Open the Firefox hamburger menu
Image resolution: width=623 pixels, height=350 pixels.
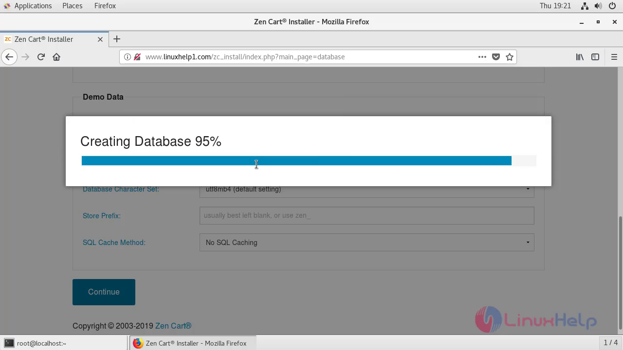(x=614, y=57)
